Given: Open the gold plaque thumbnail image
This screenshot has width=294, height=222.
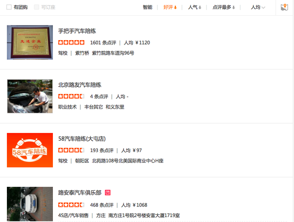Looking at the screenshot, I should coord(30,43).
